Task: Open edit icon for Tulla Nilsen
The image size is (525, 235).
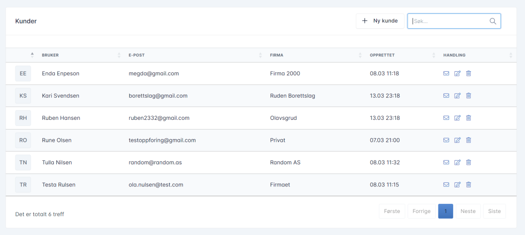Action: coord(457,163)
